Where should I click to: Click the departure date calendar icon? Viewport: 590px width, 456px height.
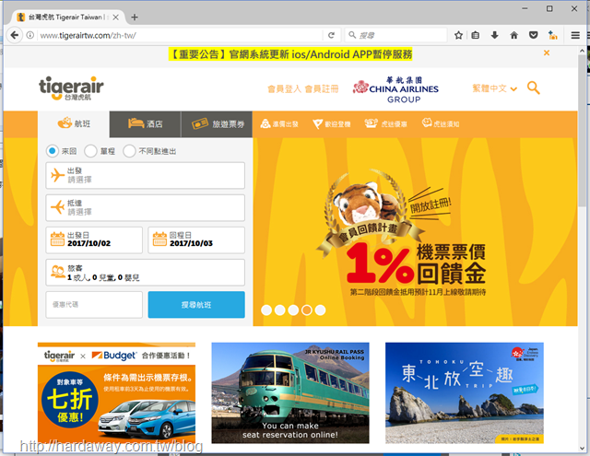(x=57, y=240)
